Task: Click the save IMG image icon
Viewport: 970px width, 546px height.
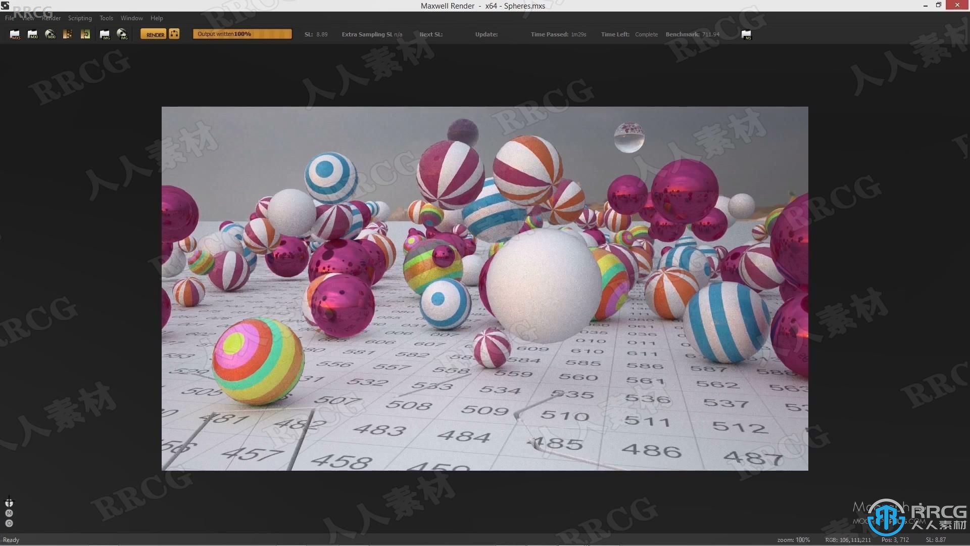Action: coord(122,34)
